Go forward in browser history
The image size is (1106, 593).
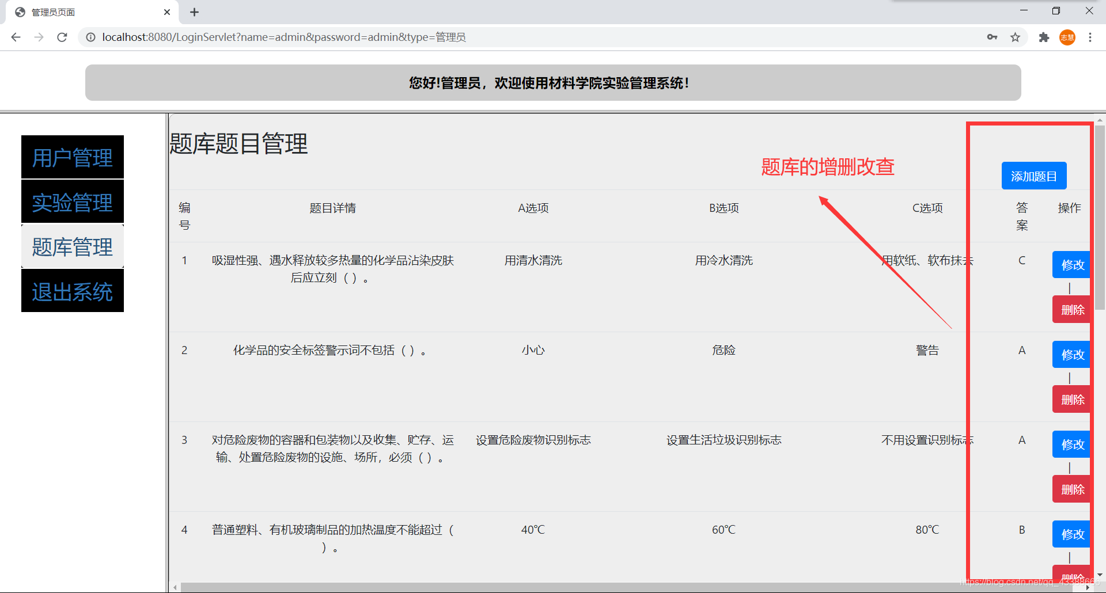click(39, 37)
